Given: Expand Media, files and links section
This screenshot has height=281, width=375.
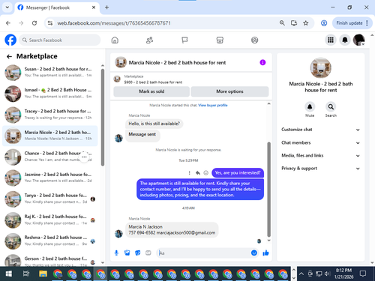Looking at the screenshot, I should point(320,156).
